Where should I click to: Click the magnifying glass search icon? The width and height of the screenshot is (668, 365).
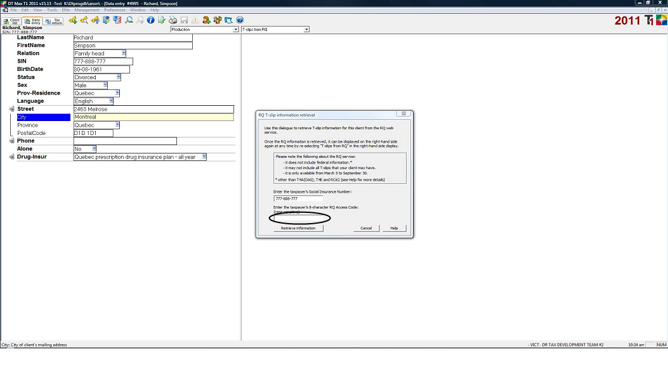click(129, 20)
